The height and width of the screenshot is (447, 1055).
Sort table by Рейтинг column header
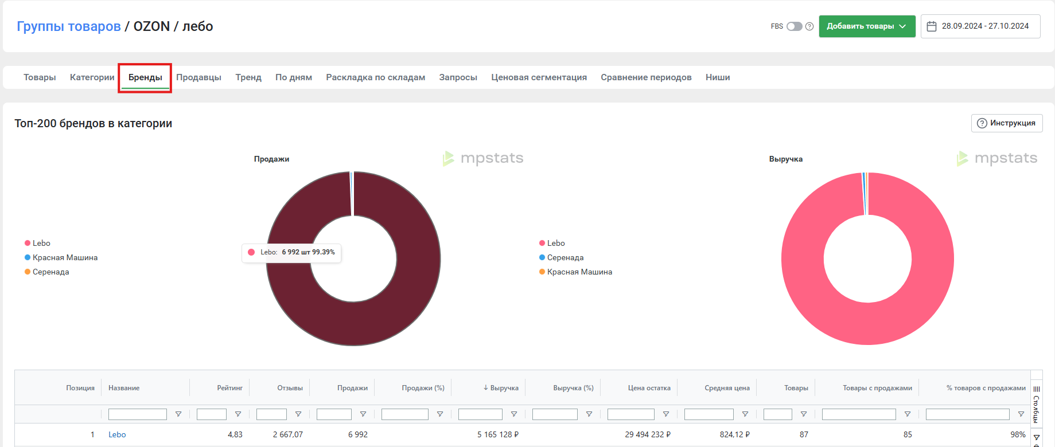[229, 388]
